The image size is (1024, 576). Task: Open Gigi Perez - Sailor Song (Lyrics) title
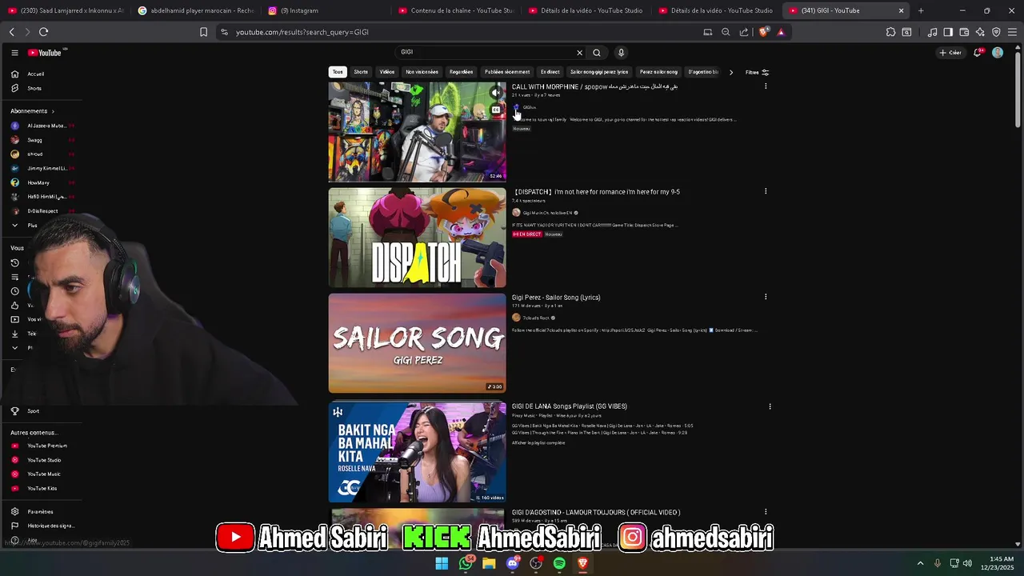pos(556,298)
